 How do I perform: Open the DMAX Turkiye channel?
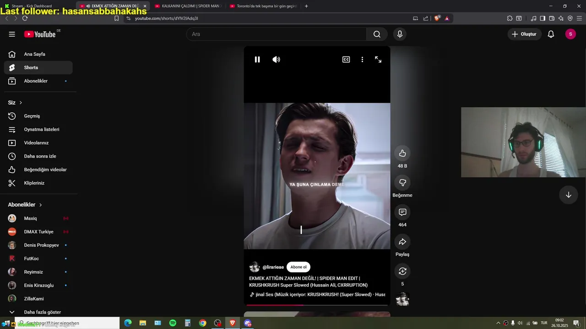click(x=38, y=232)
